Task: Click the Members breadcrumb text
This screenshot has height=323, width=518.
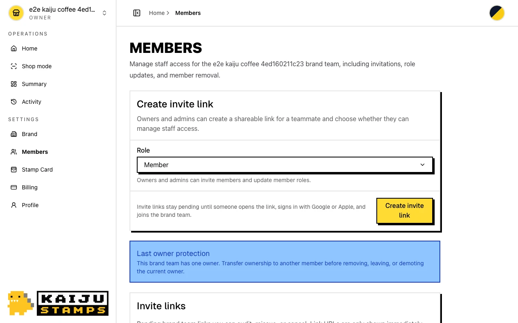Action: tap(188, 13)
